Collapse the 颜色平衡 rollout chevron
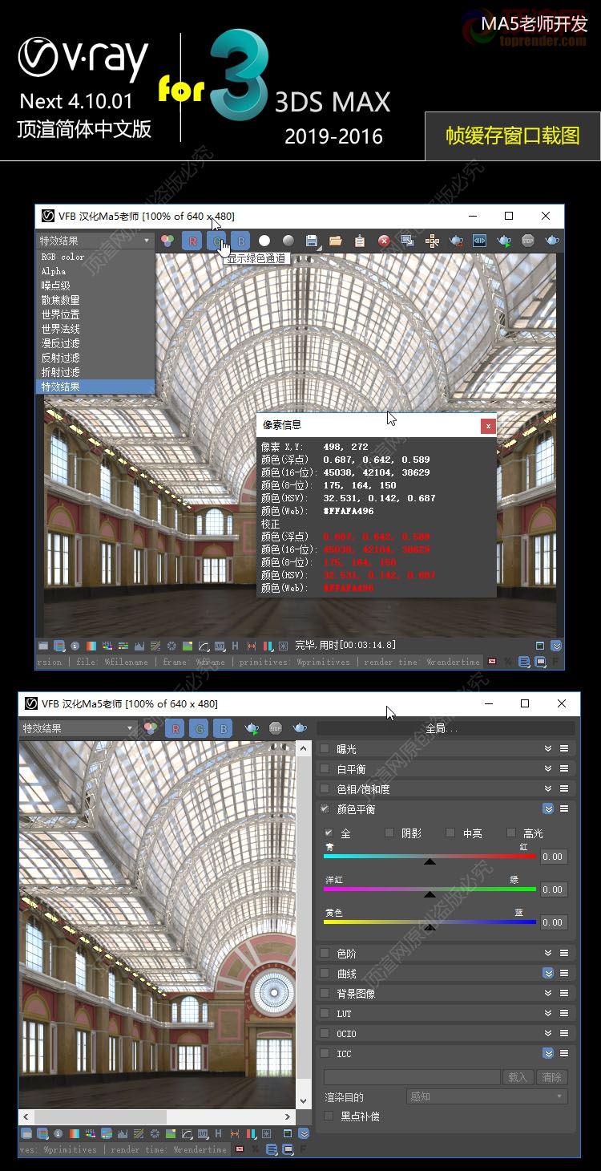The image size is (601, 1171). (548, 809)
